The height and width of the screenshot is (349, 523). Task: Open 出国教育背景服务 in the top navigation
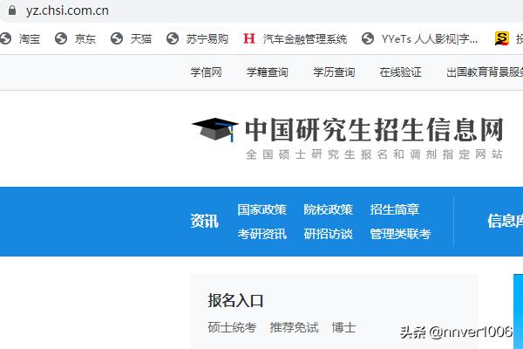click(485, 72)
